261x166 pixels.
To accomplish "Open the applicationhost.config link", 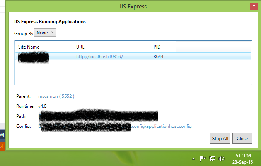I will point(162,126).
